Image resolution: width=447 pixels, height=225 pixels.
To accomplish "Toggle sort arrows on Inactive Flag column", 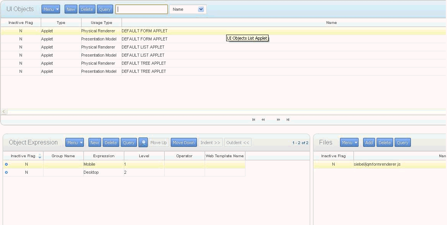I will point(40,156).
